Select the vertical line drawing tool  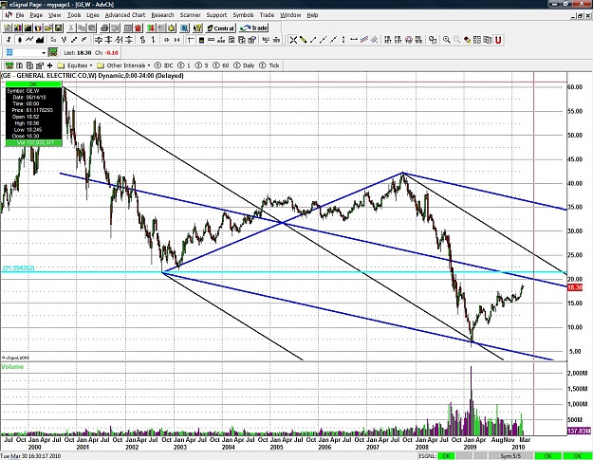click(343, 40)
